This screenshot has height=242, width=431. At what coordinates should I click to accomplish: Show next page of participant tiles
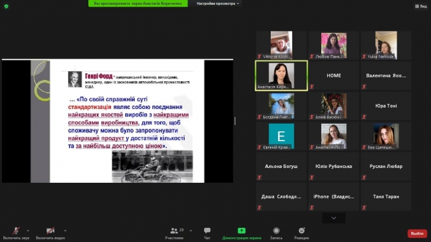coord(334,218)
